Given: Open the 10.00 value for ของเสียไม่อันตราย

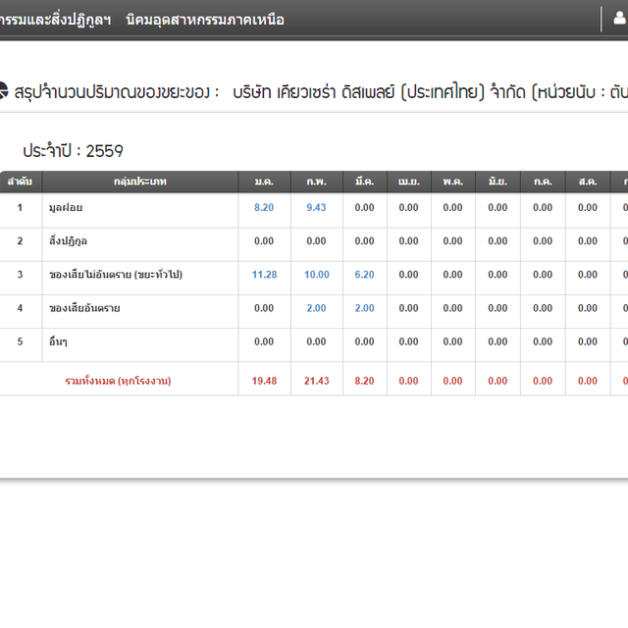Looking at the screenshot, I should [x=317, y=275].
